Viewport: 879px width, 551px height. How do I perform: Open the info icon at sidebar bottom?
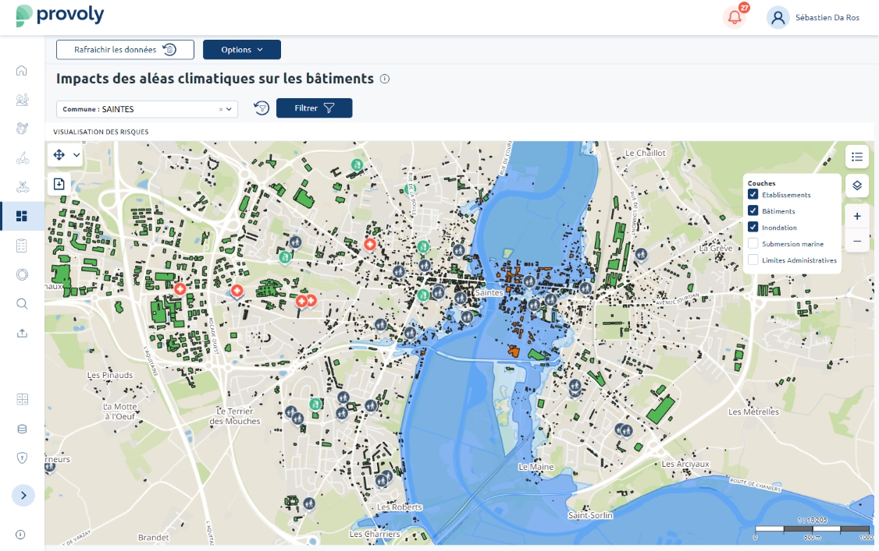point(20,535)
